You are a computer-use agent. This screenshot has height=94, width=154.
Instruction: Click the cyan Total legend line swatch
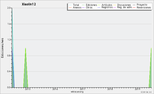click(70, 5)
